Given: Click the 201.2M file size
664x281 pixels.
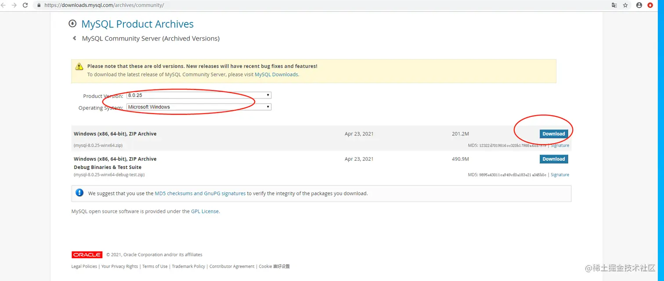Looking at the screenshot, I should (x=460, y=134).
